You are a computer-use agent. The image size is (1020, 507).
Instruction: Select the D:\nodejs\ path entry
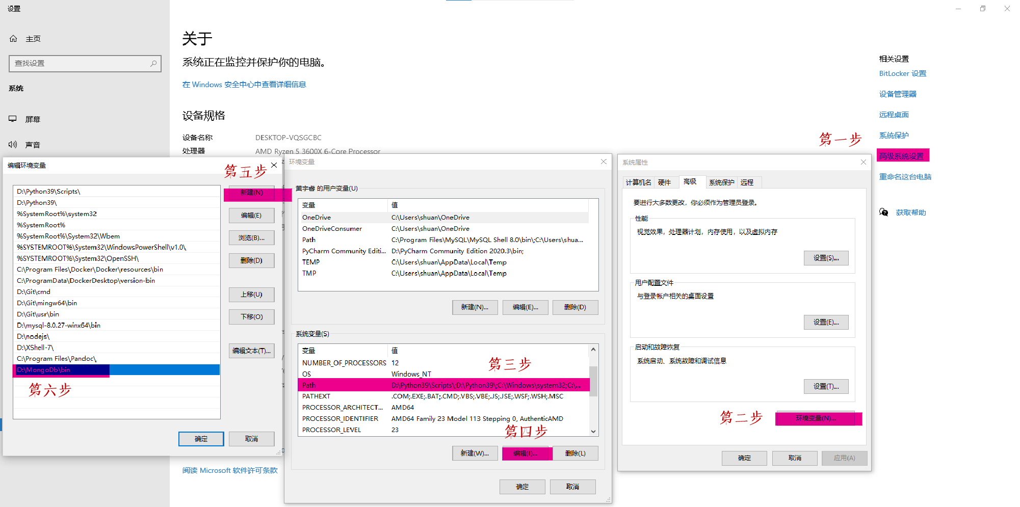[117, 336]
